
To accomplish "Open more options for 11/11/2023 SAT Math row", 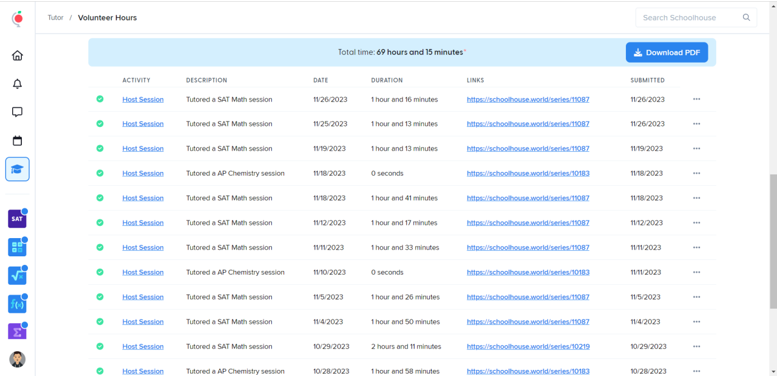I will (696, 247).
